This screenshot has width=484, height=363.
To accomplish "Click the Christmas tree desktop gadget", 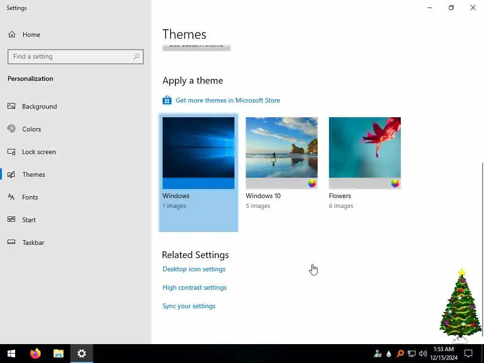I will (x=460, y=306).
